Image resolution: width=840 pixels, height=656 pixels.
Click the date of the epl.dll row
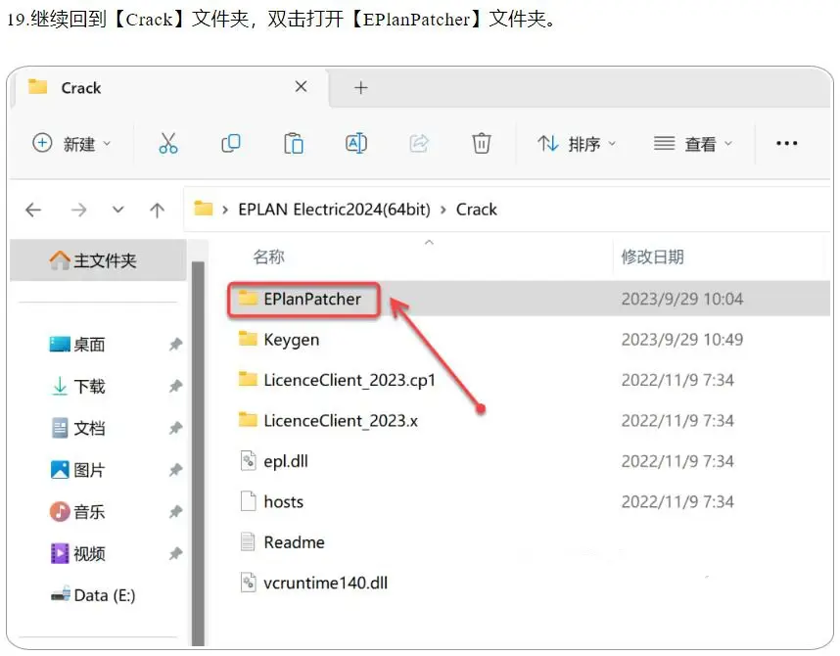677,461
